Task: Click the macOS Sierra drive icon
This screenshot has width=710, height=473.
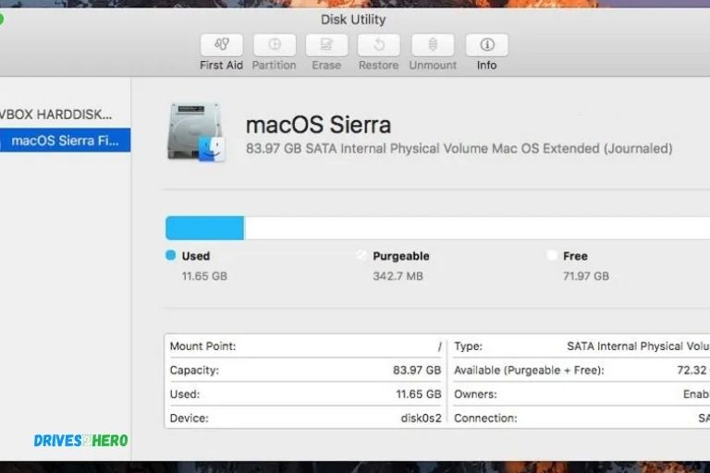Action: pos(196,133)
